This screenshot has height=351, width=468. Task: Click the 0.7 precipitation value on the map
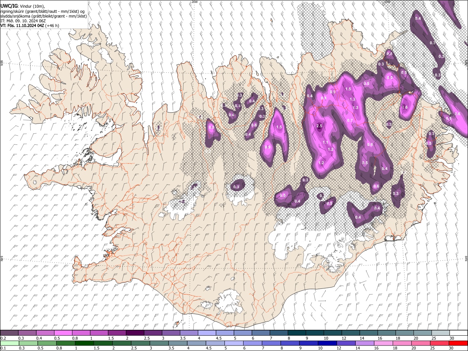(x=350, y=121)
